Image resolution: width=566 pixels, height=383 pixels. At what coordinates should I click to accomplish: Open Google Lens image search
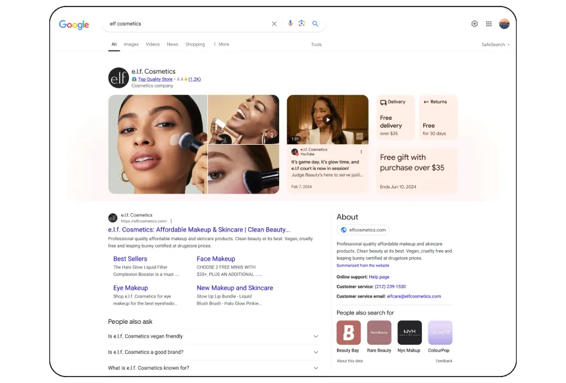(301, 24)
